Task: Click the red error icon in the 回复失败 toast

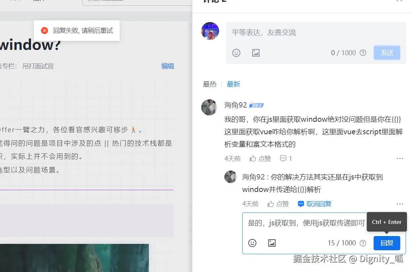Action: [44, 30]
